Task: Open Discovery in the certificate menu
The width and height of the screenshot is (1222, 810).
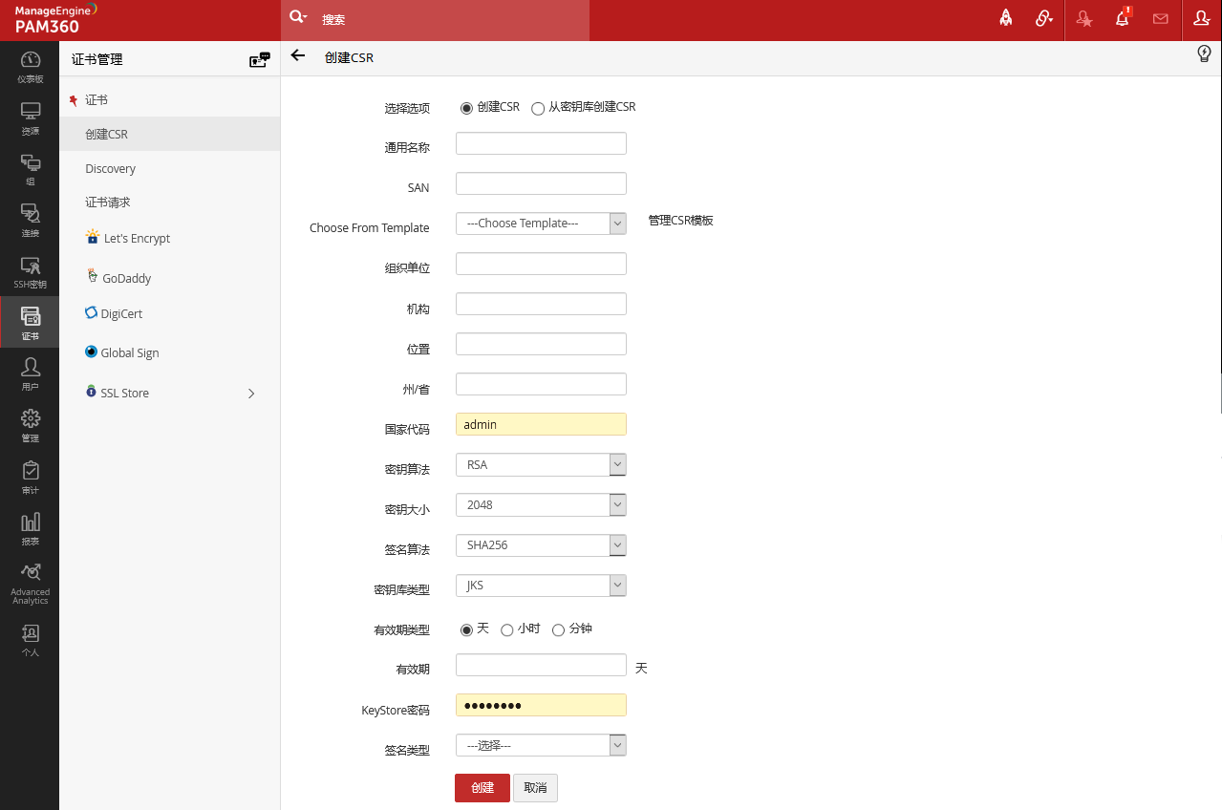Action: tap(110, 169)
